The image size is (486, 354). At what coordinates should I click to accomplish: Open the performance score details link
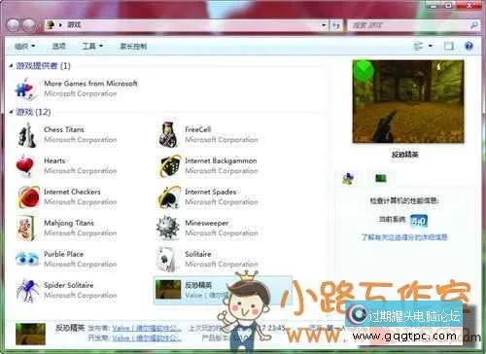(x=404, y=237)
